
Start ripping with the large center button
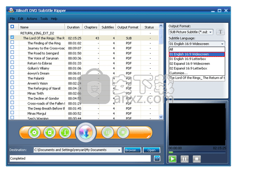pyautogui.click(x=86, y=132)
